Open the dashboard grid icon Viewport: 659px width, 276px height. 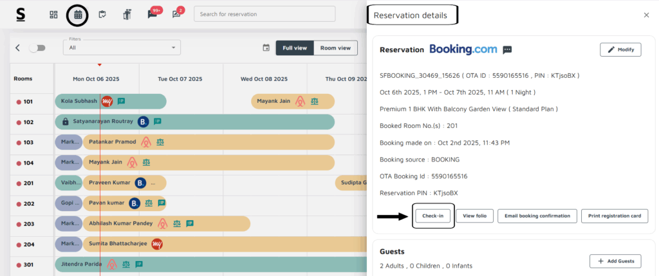click(54, 14)
